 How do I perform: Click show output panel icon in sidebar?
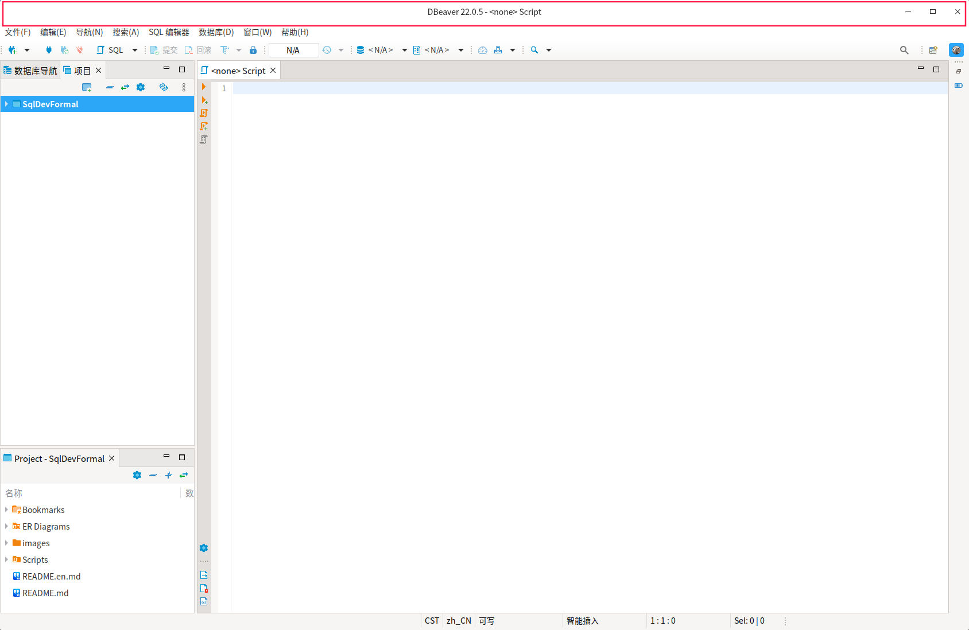click(x=204, y=575)
